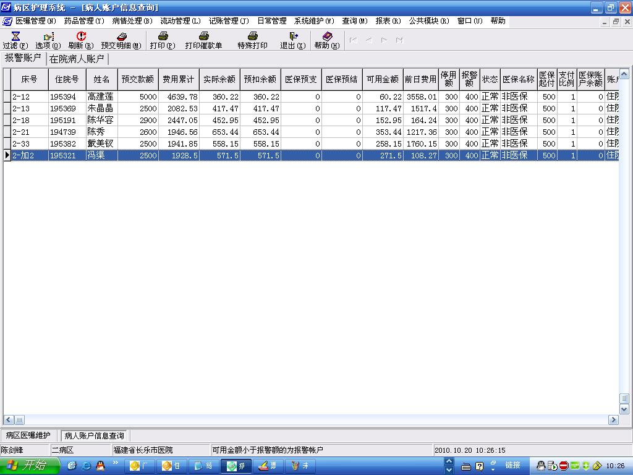Switch to 病人账户信息查询 window tab
The image size is (633, 475).
click(x=95, y=436)
